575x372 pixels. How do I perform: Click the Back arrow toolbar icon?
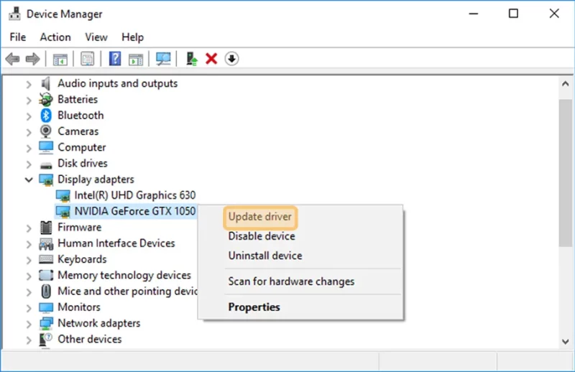click(x=12, y=59)
